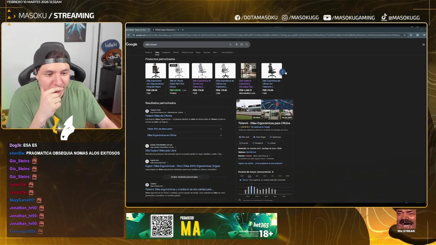The height and width of the screenshot is (245, 436).
Task: Expand 'Hasta 45% de descuento' sitelink
Action: coord(184,129)
